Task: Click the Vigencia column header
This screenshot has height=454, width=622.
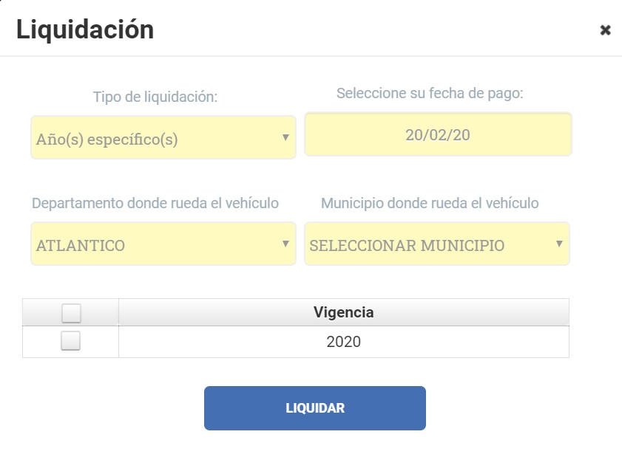Action: 344,312
